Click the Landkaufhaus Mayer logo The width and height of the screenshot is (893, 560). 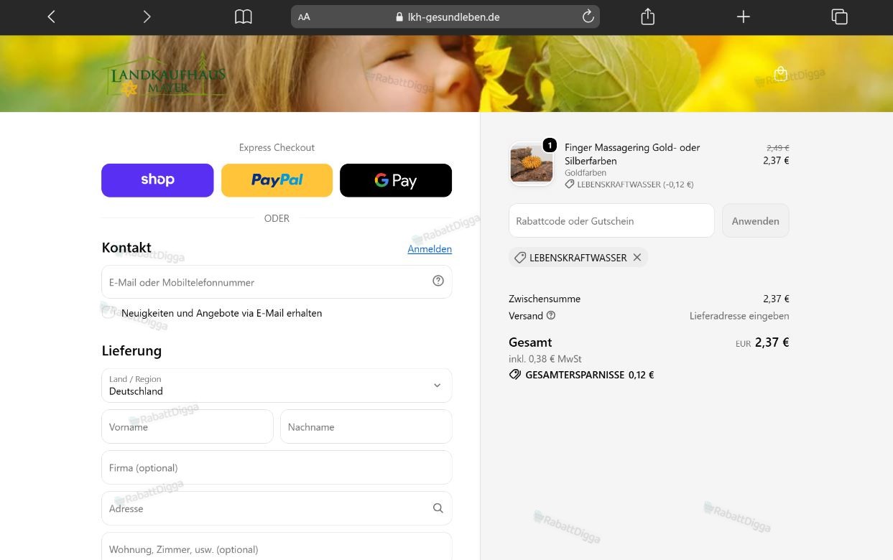pyautogui.click(x=164, y=75)
